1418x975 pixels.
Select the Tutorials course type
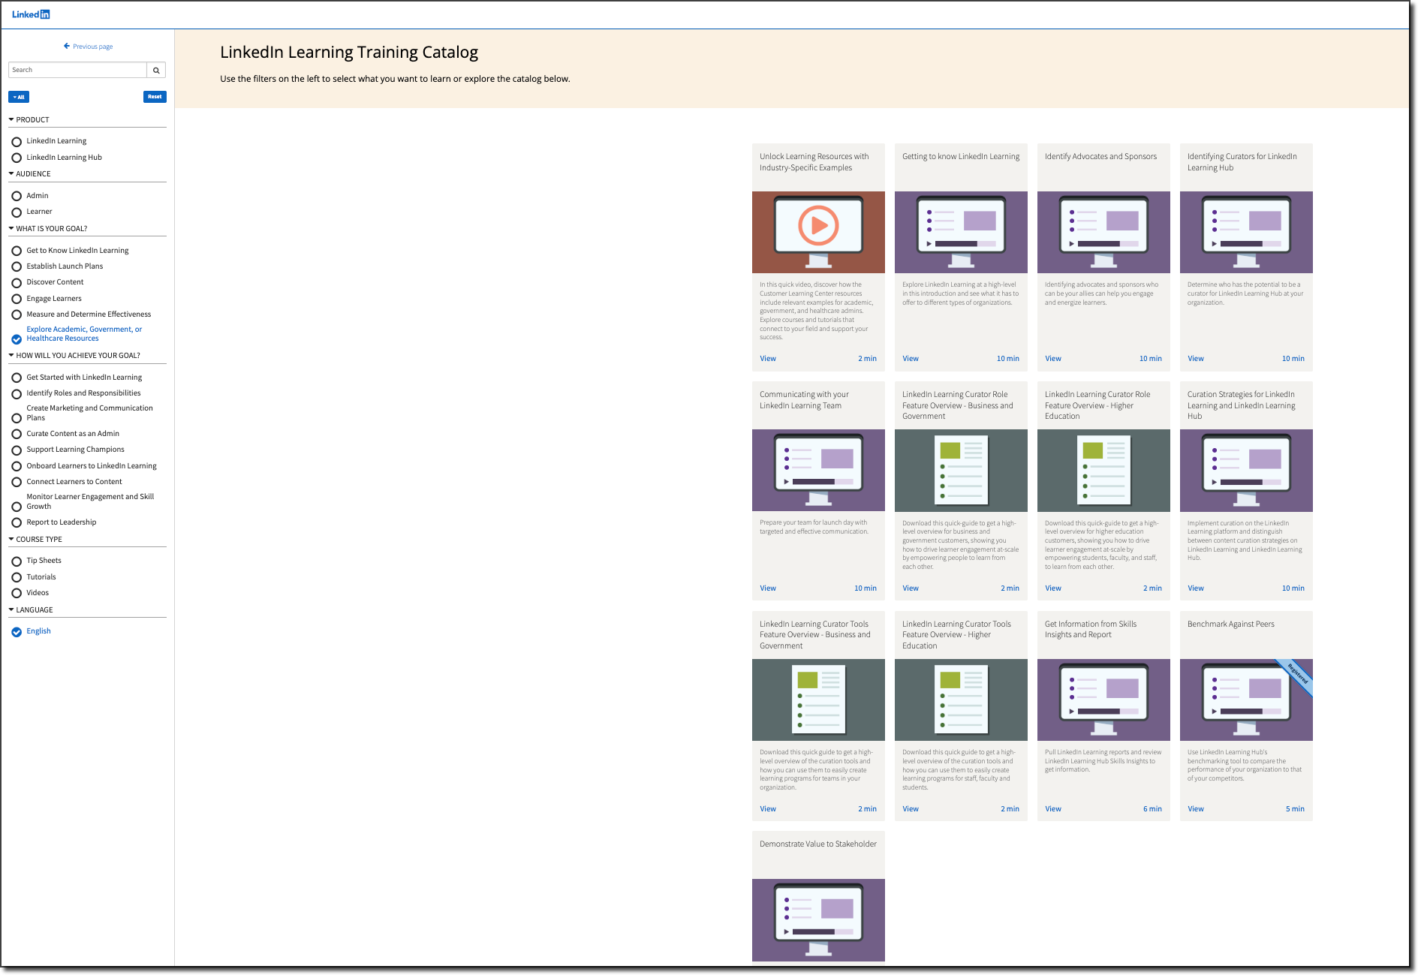(17, 577)
